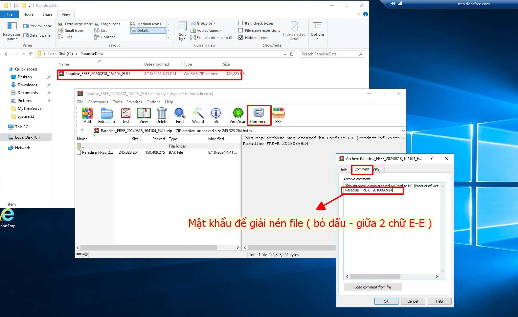Click the Search ParadiseData field
518x317 pixels.
328,54
